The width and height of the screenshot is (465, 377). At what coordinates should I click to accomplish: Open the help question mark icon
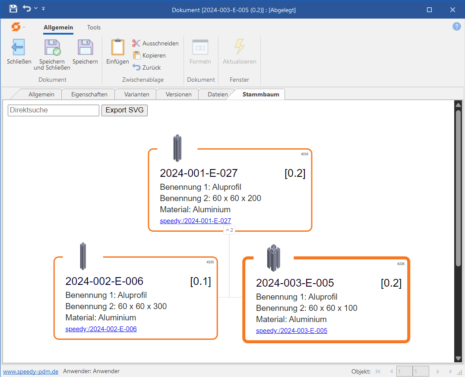pyautogui.click(x=456, y=27)
